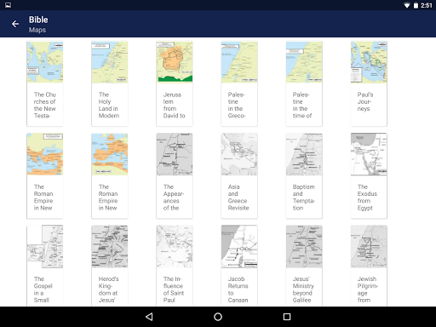The height and width of the screenshot is (327, 436).
Task: Open The Gospel in a Small map
Action: pyautogui.click(x=45, y=266)
